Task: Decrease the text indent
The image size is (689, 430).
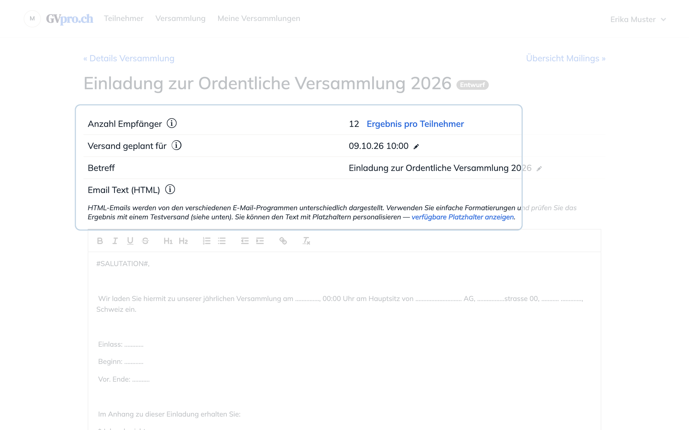Action: click(244, 241)
